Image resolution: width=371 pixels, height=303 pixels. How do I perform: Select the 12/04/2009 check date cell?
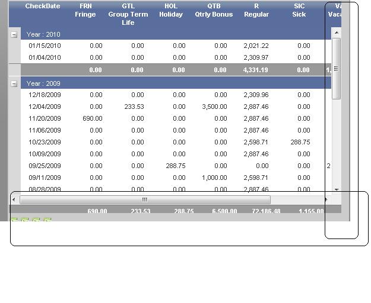point(45,107)
